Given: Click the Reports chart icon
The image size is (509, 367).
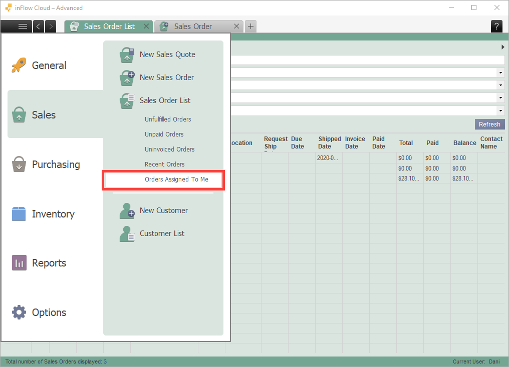Looking at the screenshot, I should point(19,262).
